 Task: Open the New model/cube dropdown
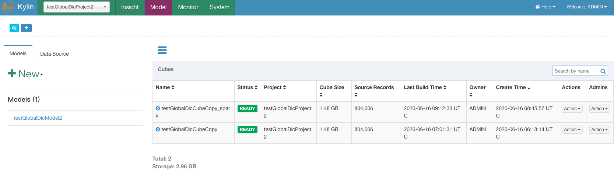[x=25, y=74]
